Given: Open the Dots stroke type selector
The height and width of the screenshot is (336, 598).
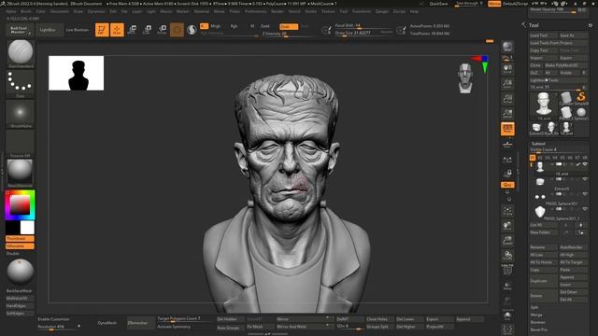Looking at the screenshot, I should tap(21, 84).
